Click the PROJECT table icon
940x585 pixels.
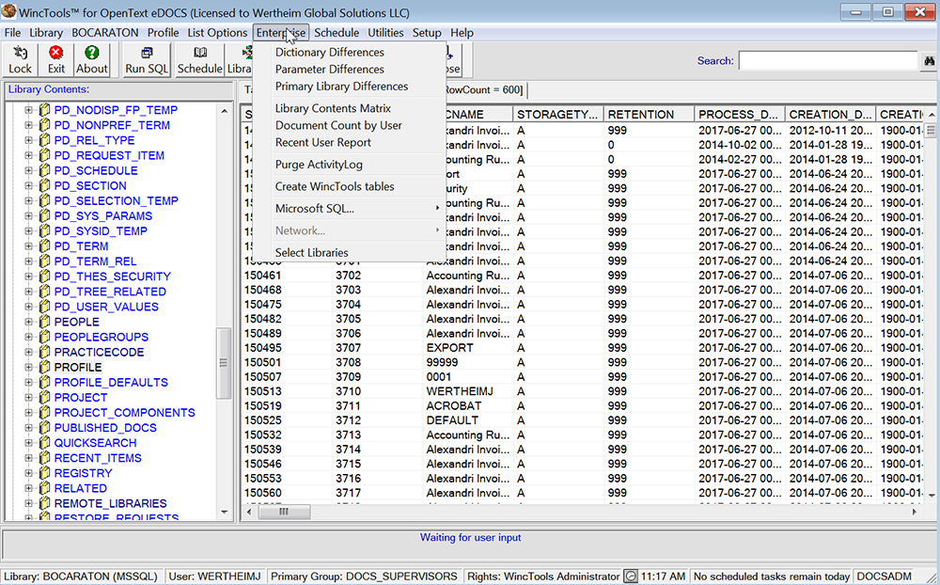click(x=44, y=397)
